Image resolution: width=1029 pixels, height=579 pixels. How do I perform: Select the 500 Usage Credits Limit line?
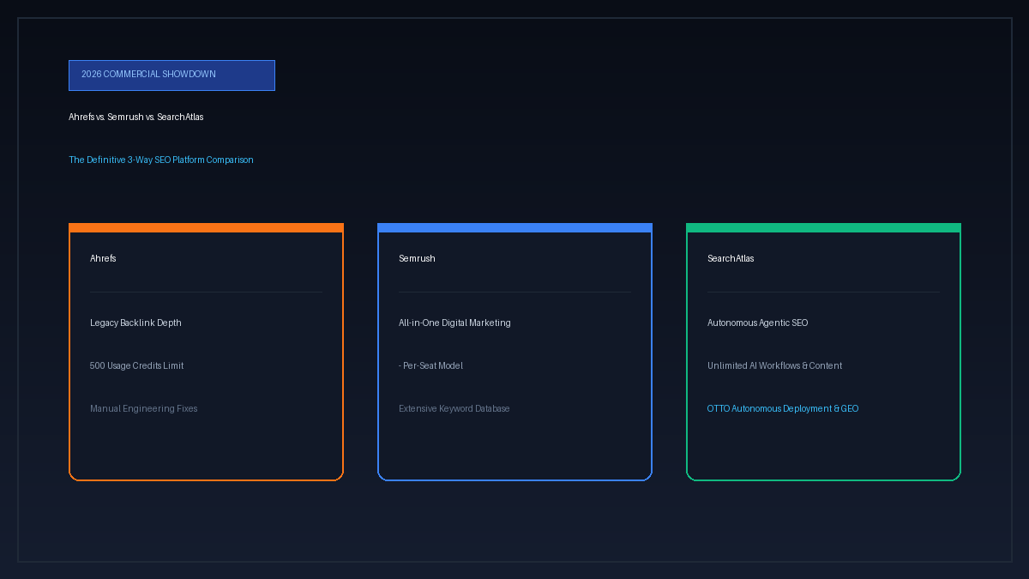click(136, 365)
